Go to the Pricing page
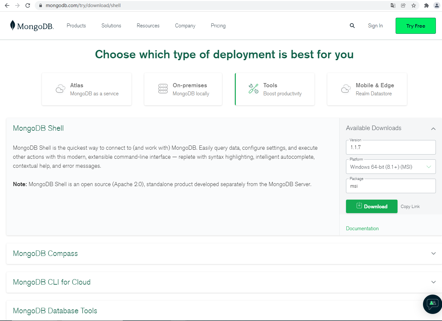This screenshot has width=442, height=321. pos(218,26)
